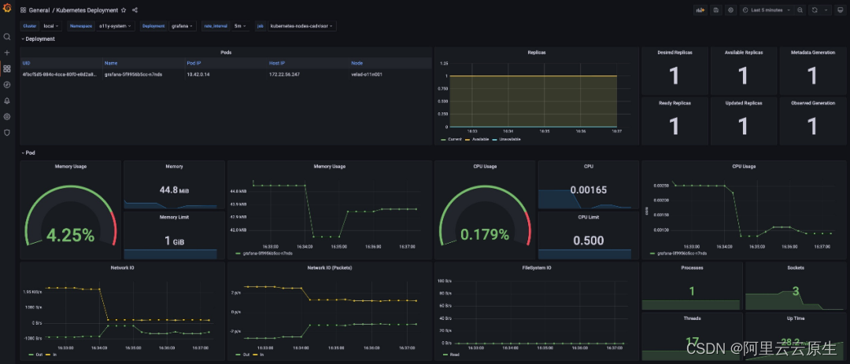Click the CPU Usage 0.179% gauge
Screen dimensions: 850x364
click(485, 234)
